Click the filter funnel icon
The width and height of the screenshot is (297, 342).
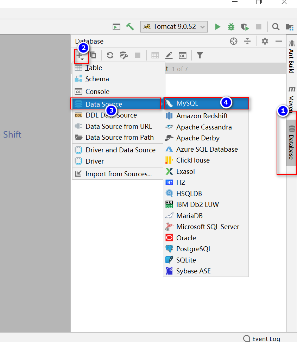[200, 55]
